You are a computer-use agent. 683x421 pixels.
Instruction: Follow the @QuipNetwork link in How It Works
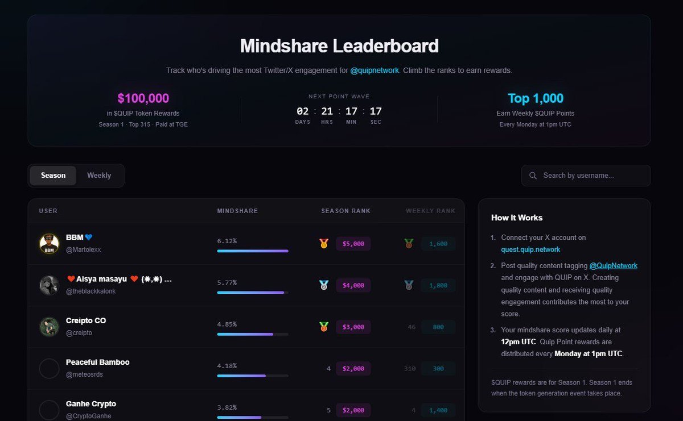tap(613, 265)
